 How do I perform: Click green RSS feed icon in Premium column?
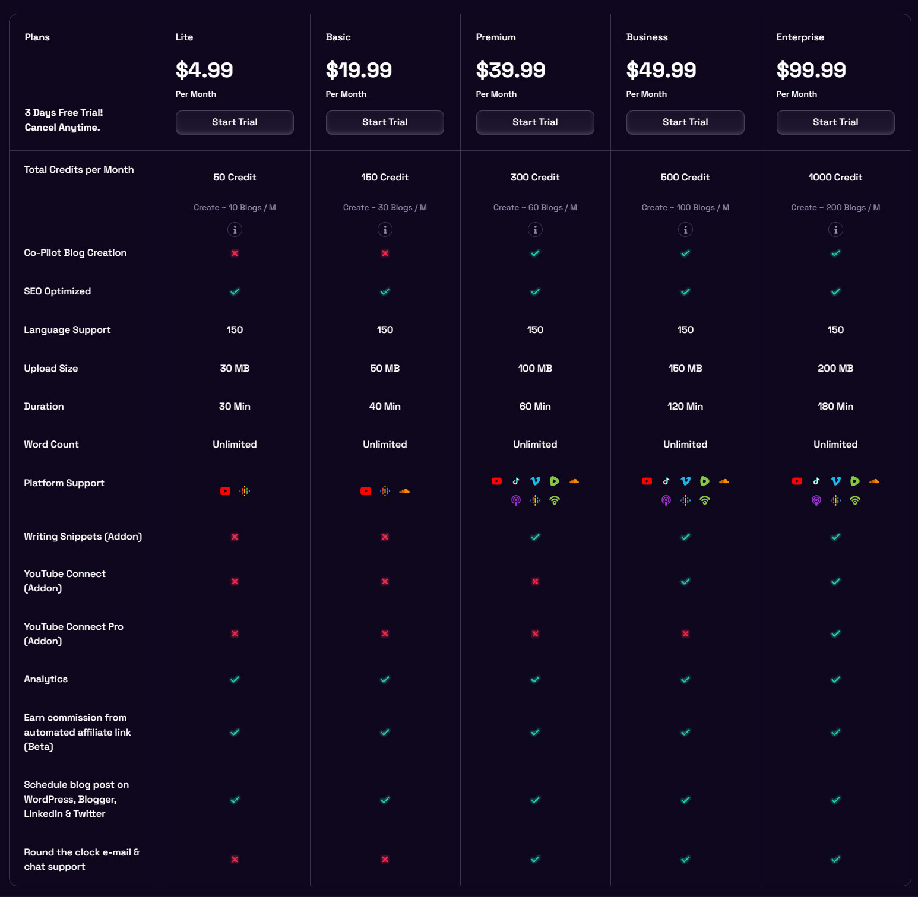(555, 500)
